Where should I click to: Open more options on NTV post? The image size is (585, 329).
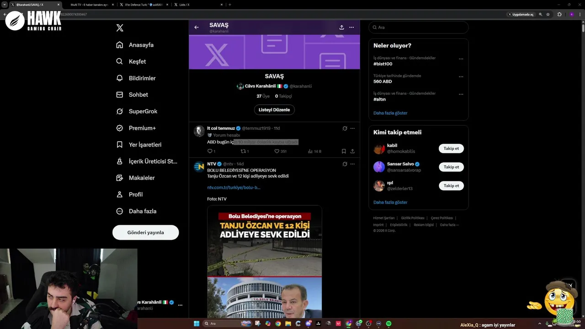click(x=352, y=164)
